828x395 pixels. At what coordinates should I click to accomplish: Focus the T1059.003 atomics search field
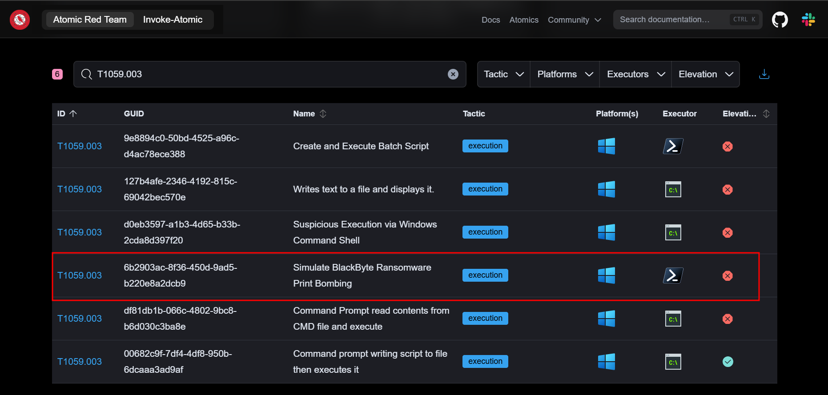coord(269,74)
